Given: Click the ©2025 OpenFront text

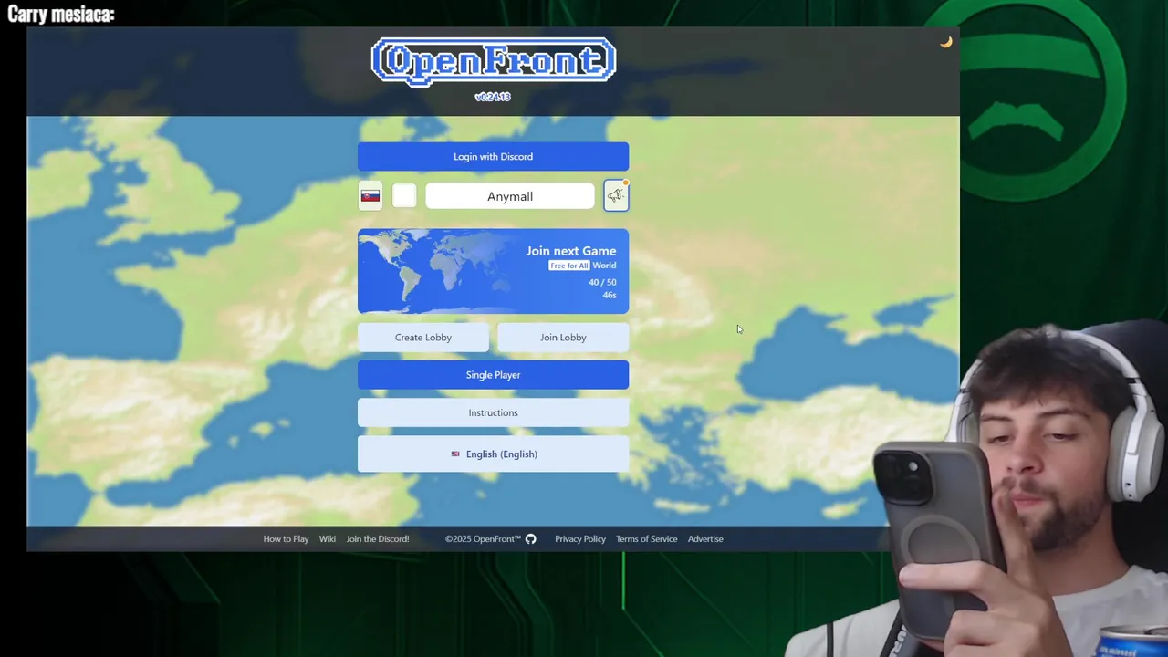Looking at the screenshot, I should click(483, 539).
